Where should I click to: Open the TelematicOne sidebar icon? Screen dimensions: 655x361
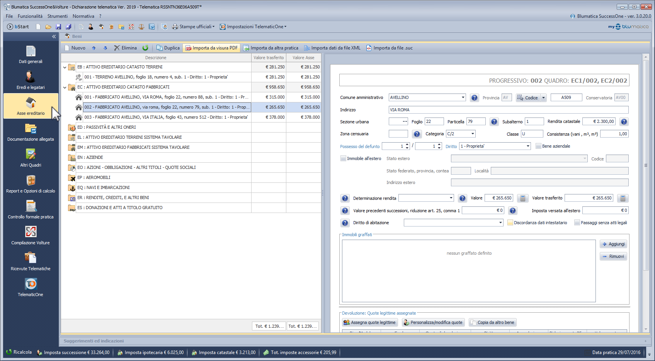tap(31, 288)
